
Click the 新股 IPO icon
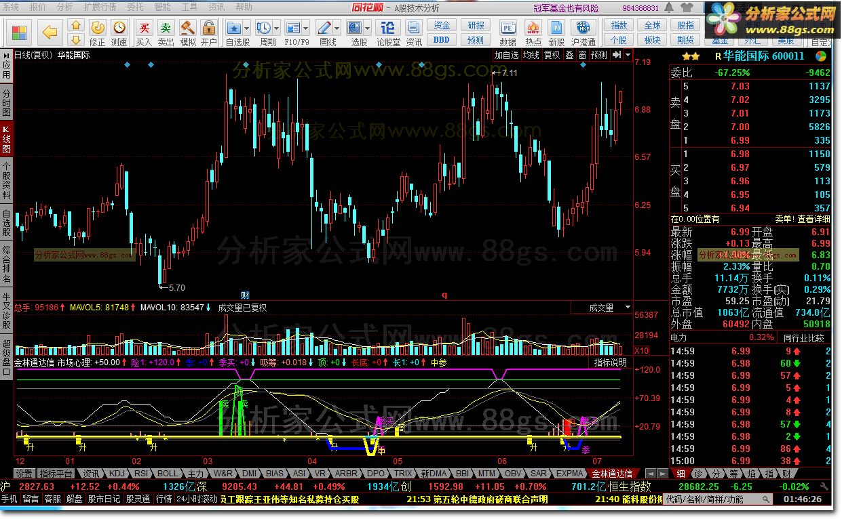tap(556, 27)
